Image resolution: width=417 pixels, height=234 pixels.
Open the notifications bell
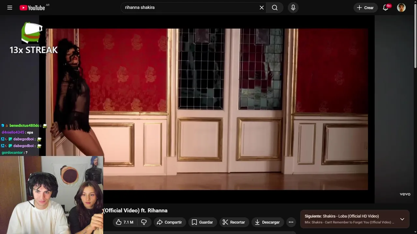pyautogui.click(x=386, y=7)
